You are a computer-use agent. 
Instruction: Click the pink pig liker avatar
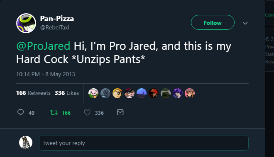(93, 93)
